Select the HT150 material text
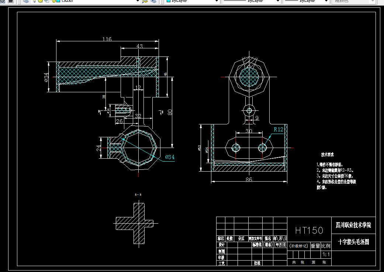This screenshot has width=384, height=272. coord(309,230)
